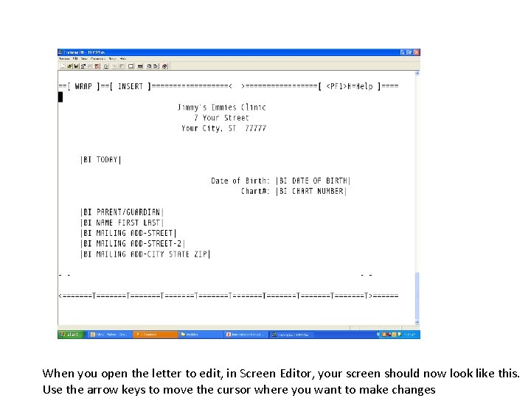Click the |BI DATE OF BIRTH| merge field
This screenshot has width=531, height=398.
[x=313, y=181]
